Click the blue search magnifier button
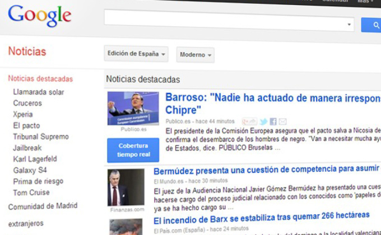The width and height of the screenshot is (381, 235). pos(371,25)
